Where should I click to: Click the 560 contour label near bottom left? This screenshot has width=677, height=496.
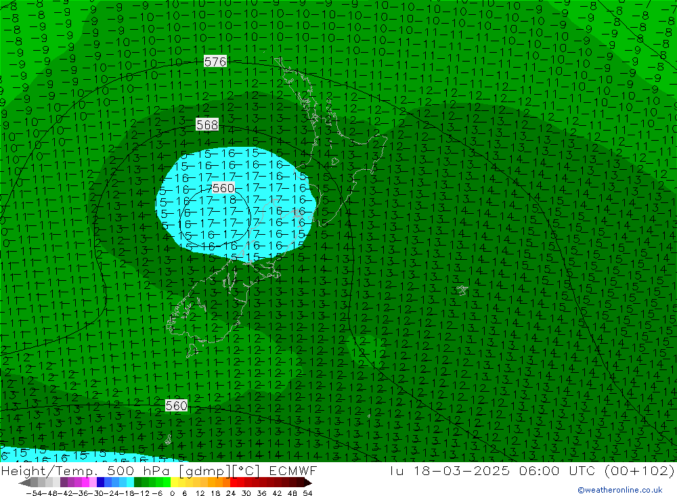tap(177, 405)
